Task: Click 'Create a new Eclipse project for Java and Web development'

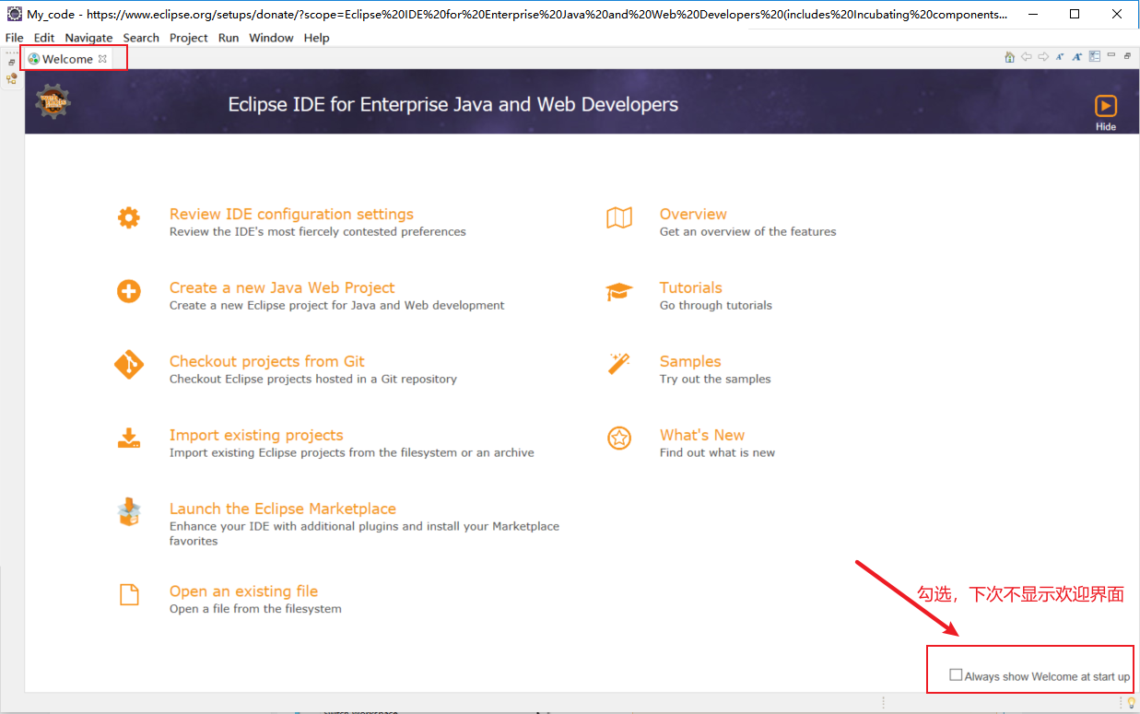Action: click(x=337, y=306)
